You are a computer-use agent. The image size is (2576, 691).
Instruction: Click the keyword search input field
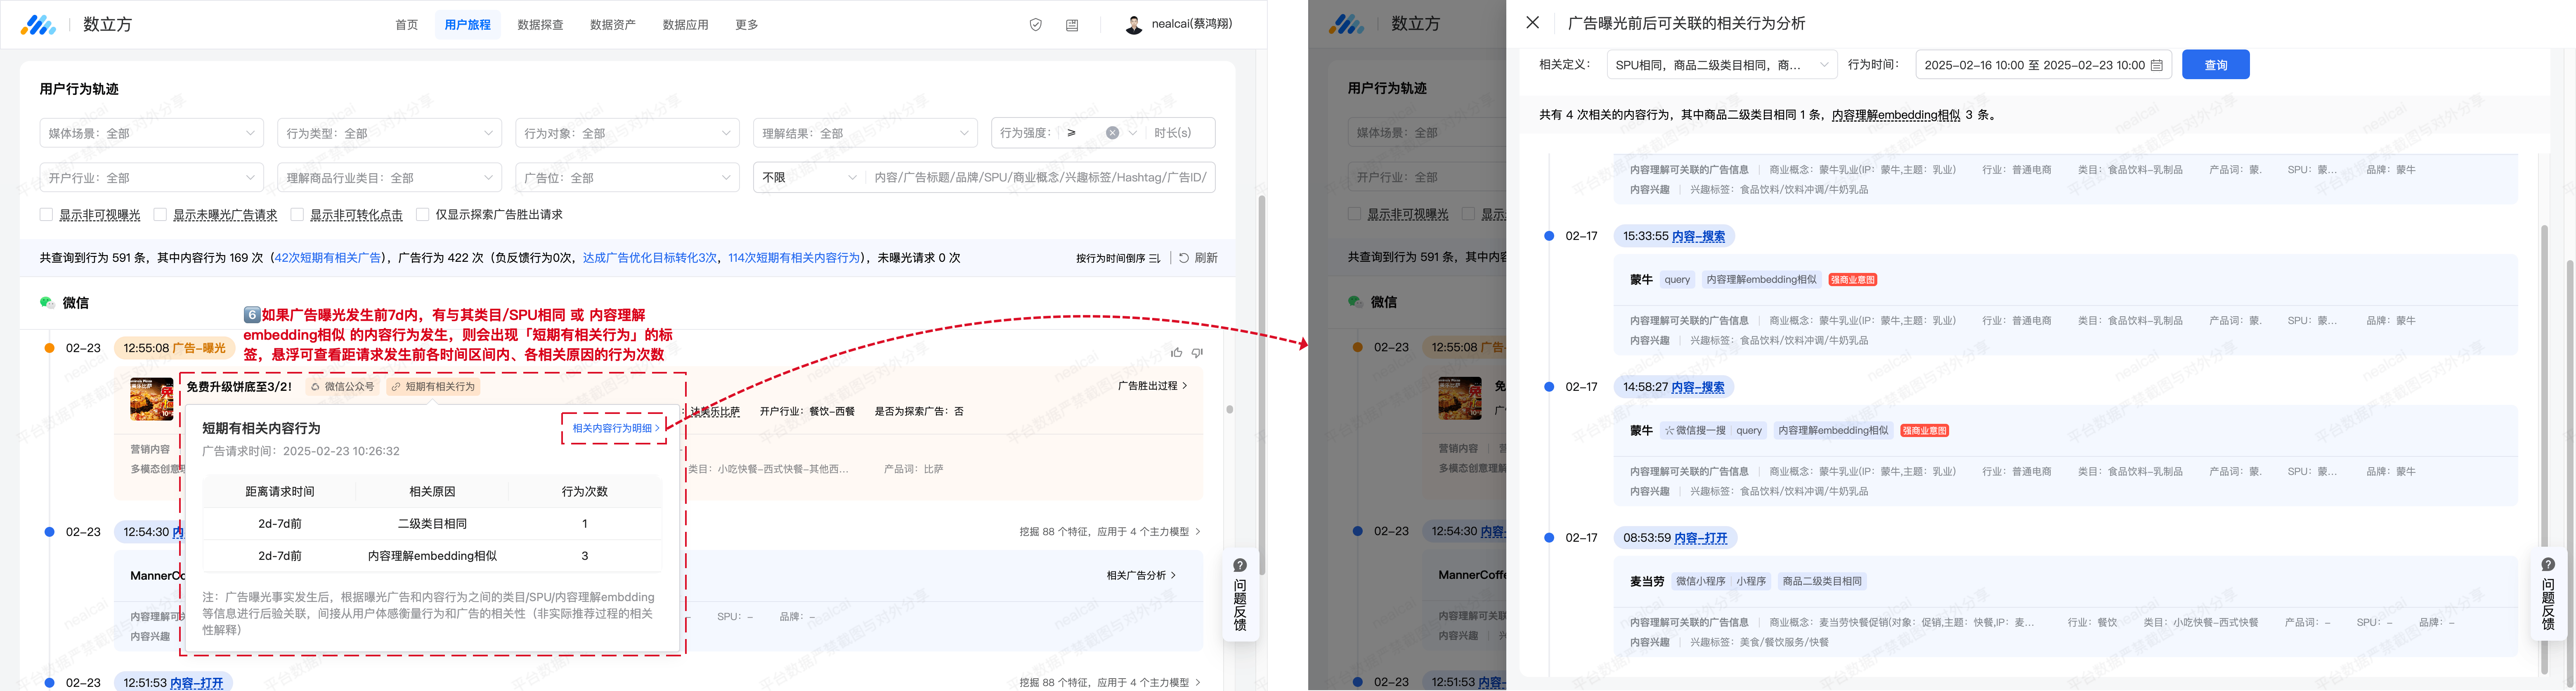1040,178
